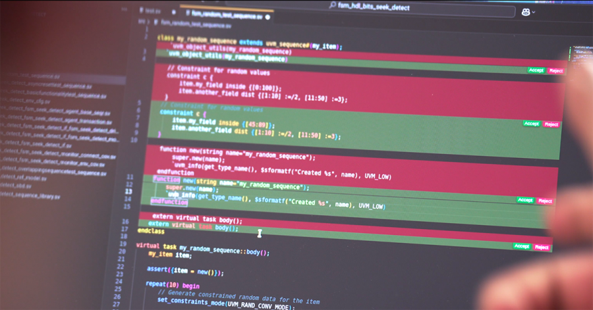
Task: Open the file ending in detect_ref_model.sv
Action: [24, 178]
